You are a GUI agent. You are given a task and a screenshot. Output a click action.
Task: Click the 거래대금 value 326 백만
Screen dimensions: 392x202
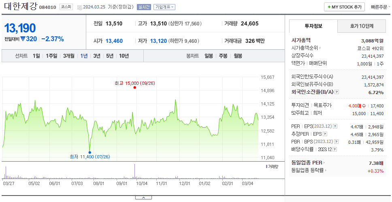click(x=255, y=41)
